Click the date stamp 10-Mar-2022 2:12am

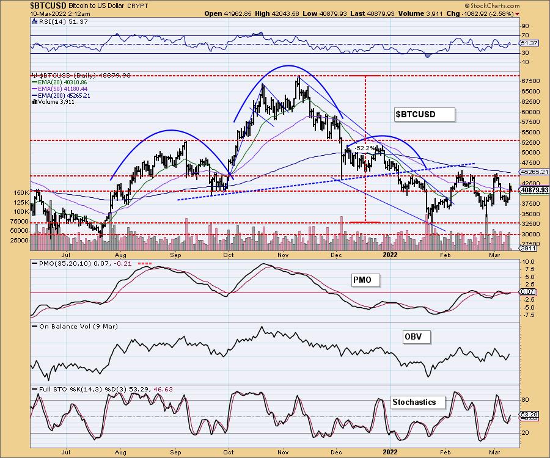[x=61, y=14]
